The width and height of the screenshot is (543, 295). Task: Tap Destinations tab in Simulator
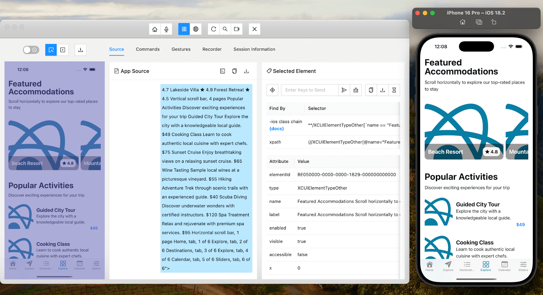467,266
